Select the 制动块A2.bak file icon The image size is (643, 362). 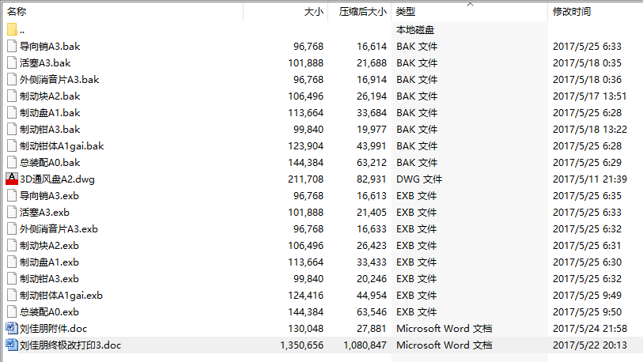12,96
